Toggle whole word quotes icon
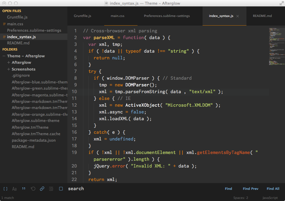 [24, 189]
